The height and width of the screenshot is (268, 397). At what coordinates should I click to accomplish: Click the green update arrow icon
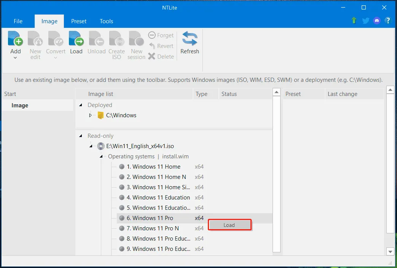click(x=354, y=21)
